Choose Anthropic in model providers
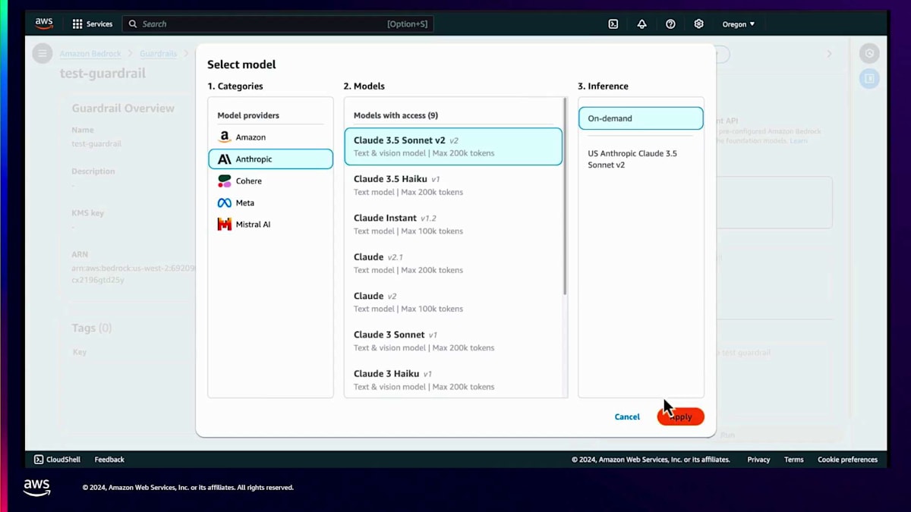The width and height of the screenshot is (911, 512). (270, 159)
